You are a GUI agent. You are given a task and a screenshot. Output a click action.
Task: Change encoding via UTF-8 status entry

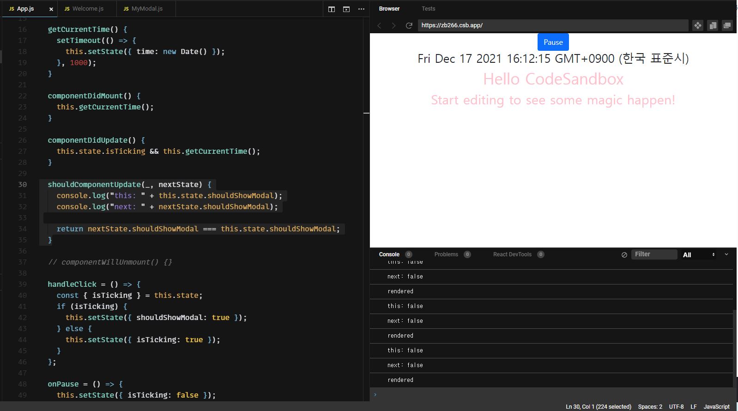click(676, 406)
